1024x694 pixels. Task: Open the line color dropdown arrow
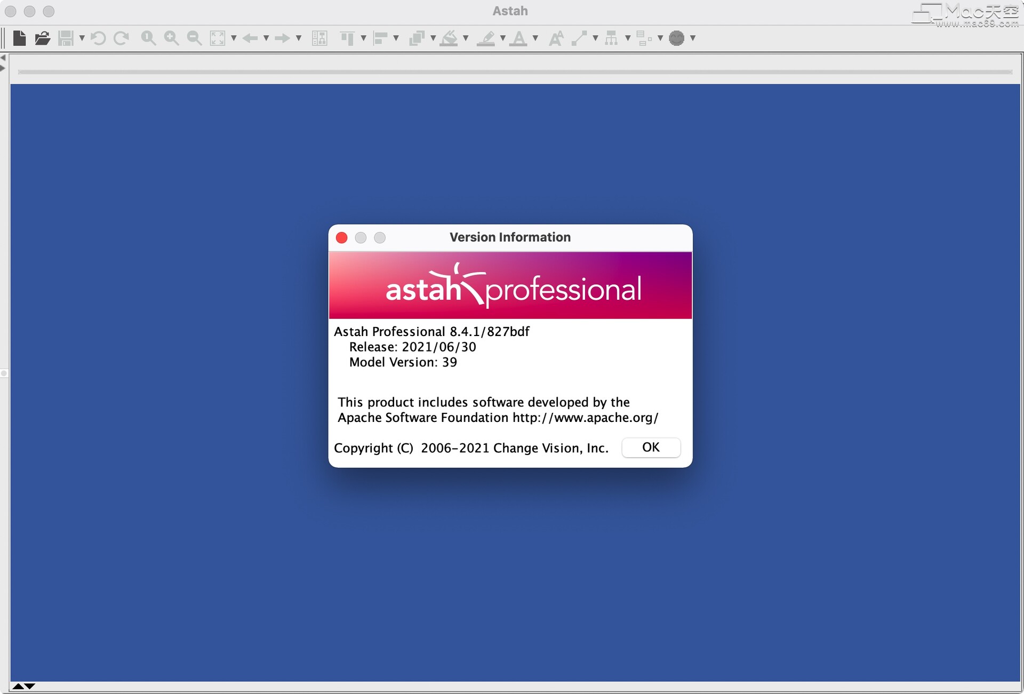pos(502,38)
